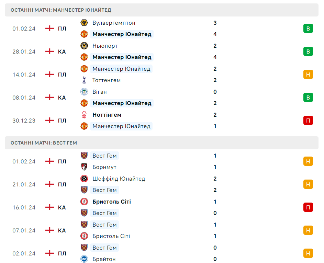Click the 'Останні матчі: Манчестер Юнайтед' header
This screenshot has height=263, width=324.
[x=61, y=10]
